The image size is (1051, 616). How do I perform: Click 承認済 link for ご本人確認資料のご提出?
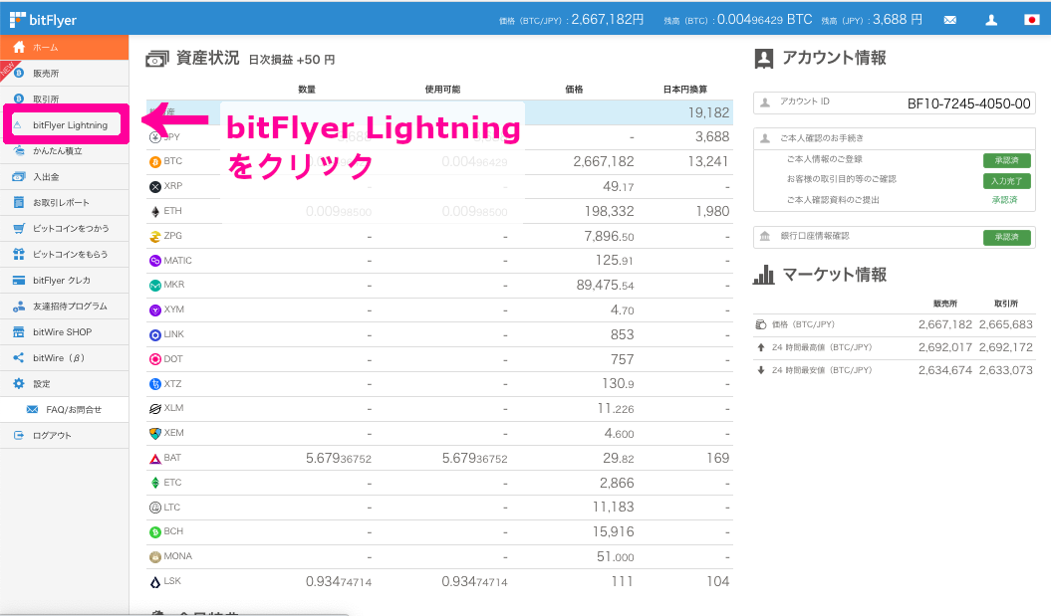1005,200
